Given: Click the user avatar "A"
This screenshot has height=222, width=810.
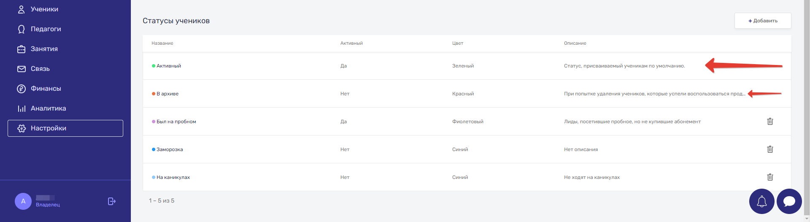Looking at the screenshot, I should tap(23, 201).
